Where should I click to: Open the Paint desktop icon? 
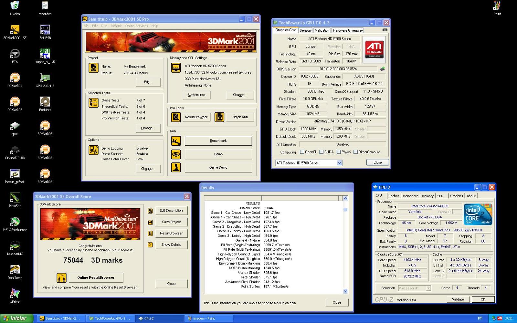coord(497,8)
